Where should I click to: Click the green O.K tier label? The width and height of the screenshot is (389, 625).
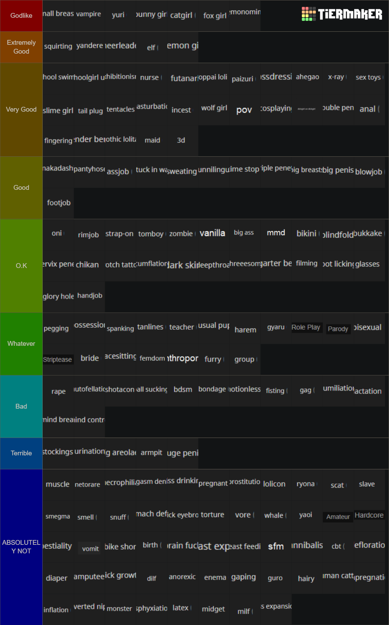[x=21, y=266]
